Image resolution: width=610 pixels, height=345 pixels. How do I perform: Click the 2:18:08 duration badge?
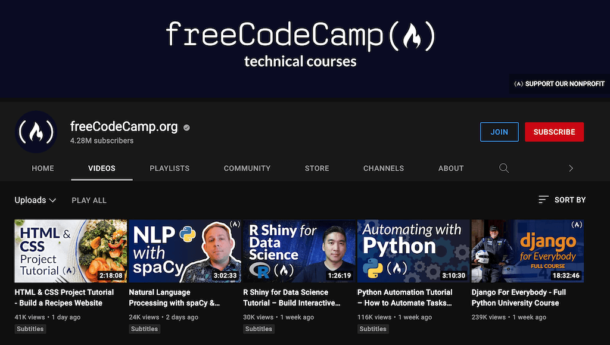tap(111, 275)
